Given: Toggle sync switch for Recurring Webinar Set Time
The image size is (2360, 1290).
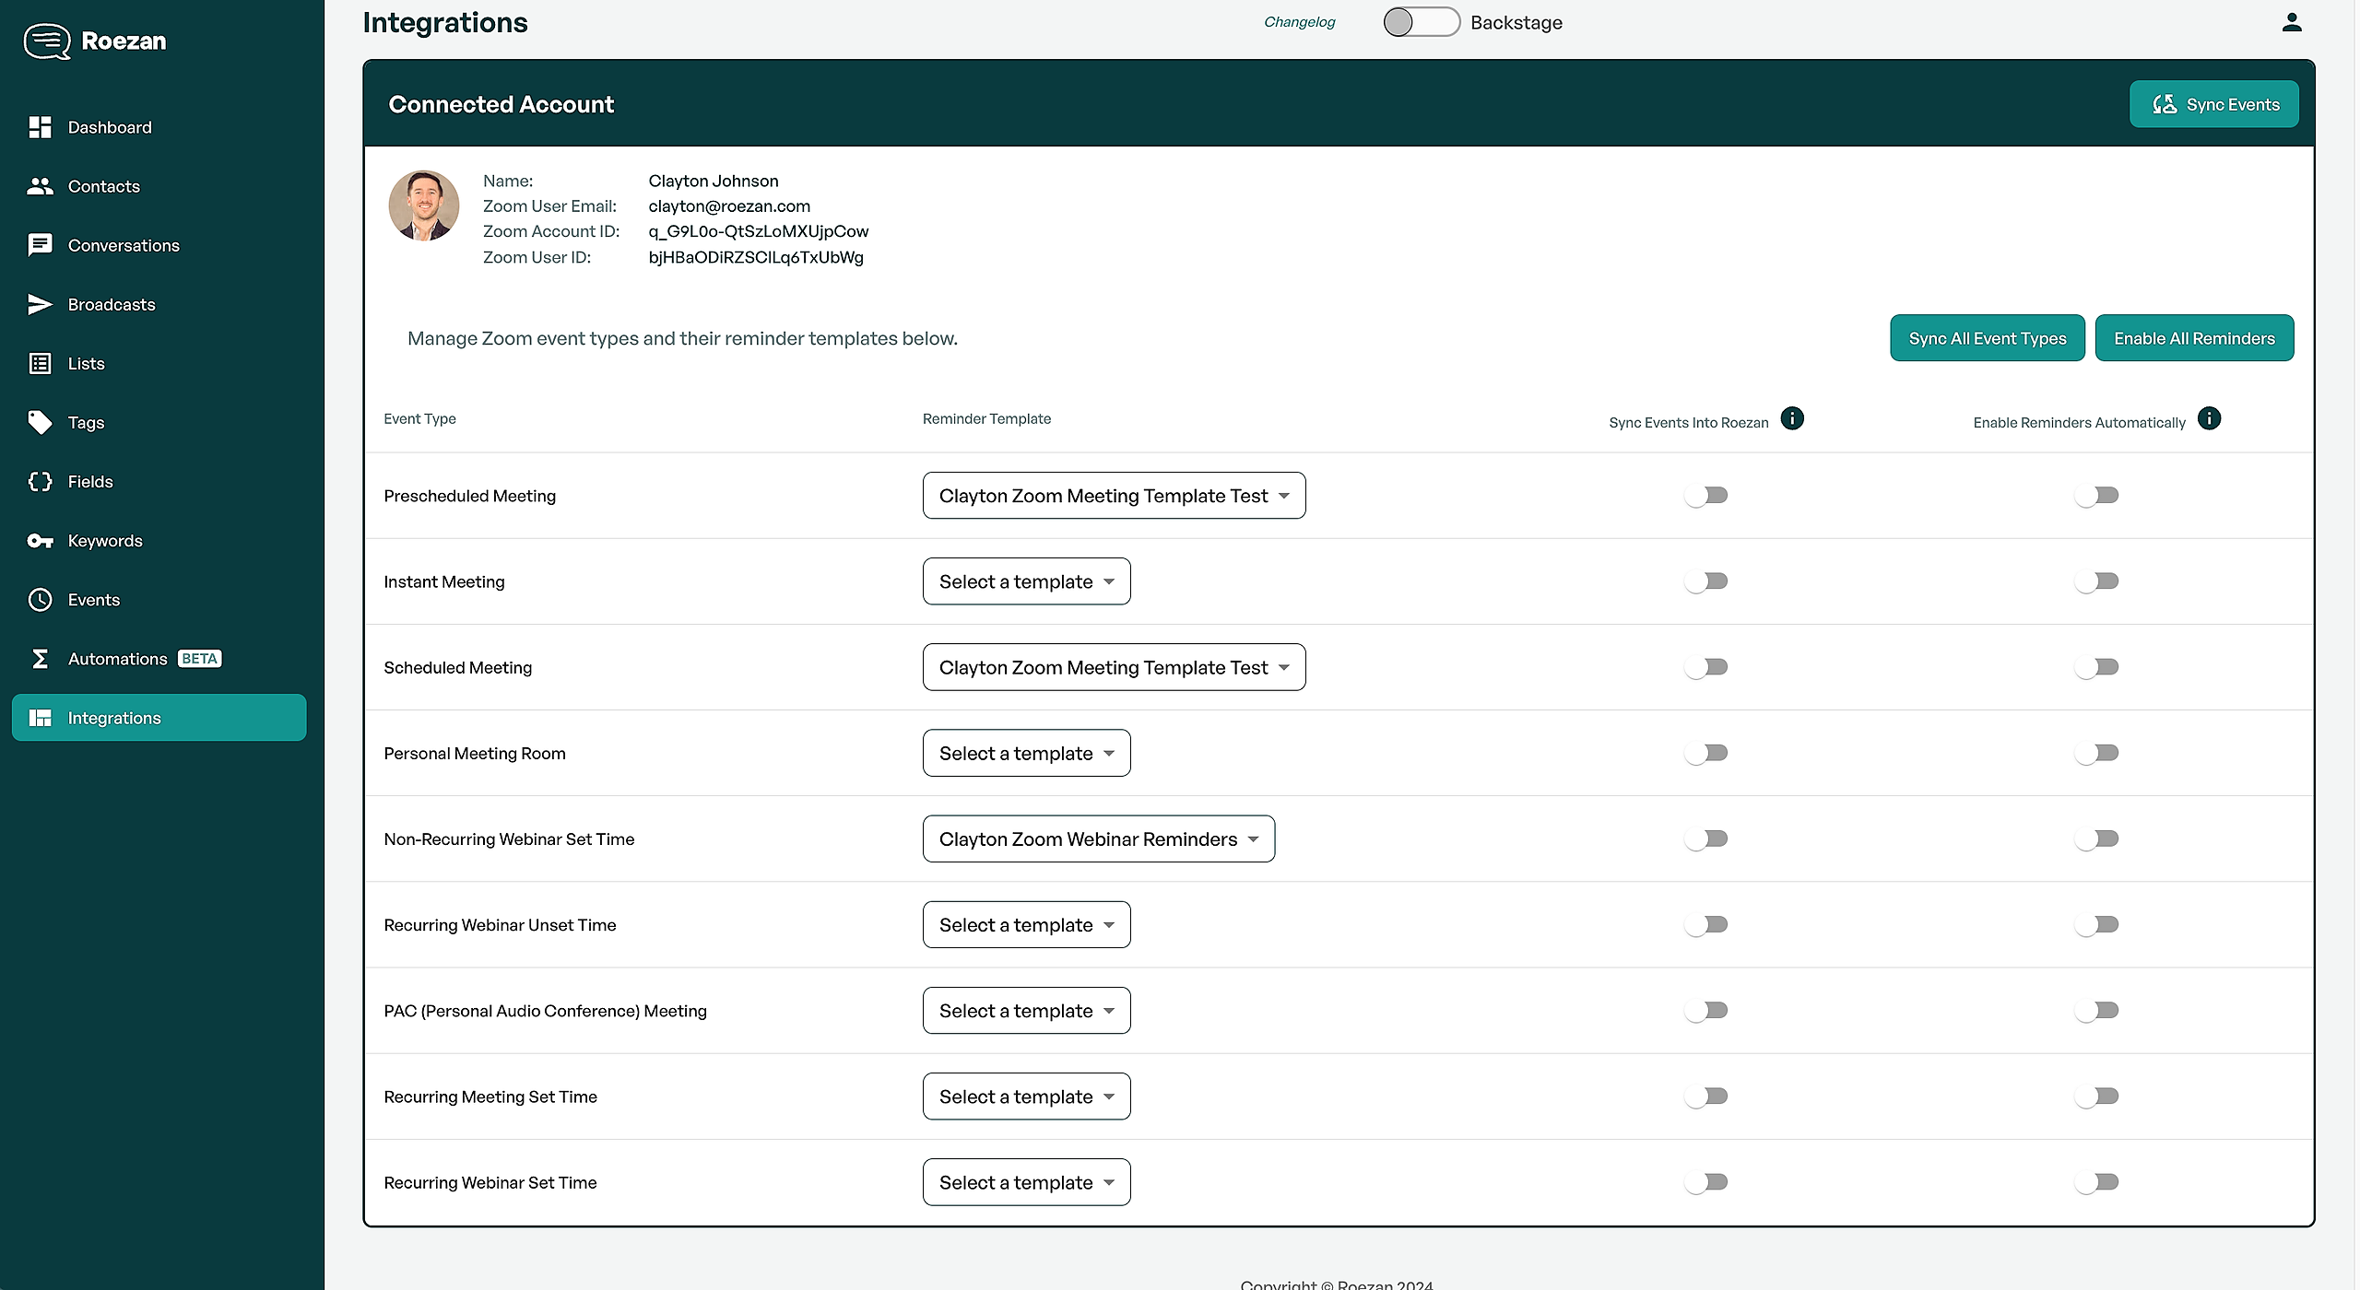Looking at the screenshot, I should pyautogui.click(x=1705, y=1182).
